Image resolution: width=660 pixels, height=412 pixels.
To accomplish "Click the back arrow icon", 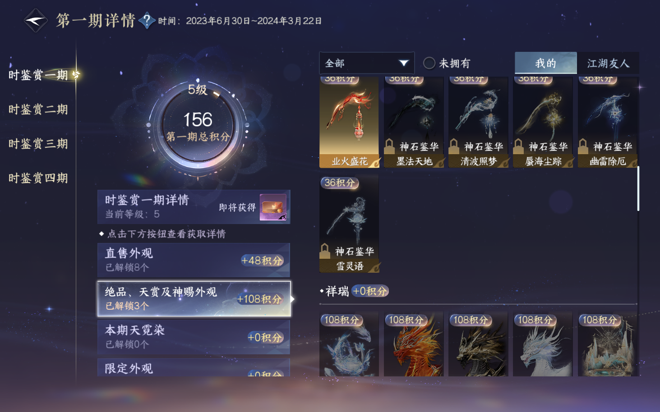I will [36, 20].
